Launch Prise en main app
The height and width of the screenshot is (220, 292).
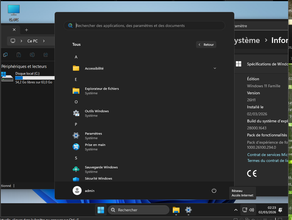pyautogui.click(x=144, y=147)
